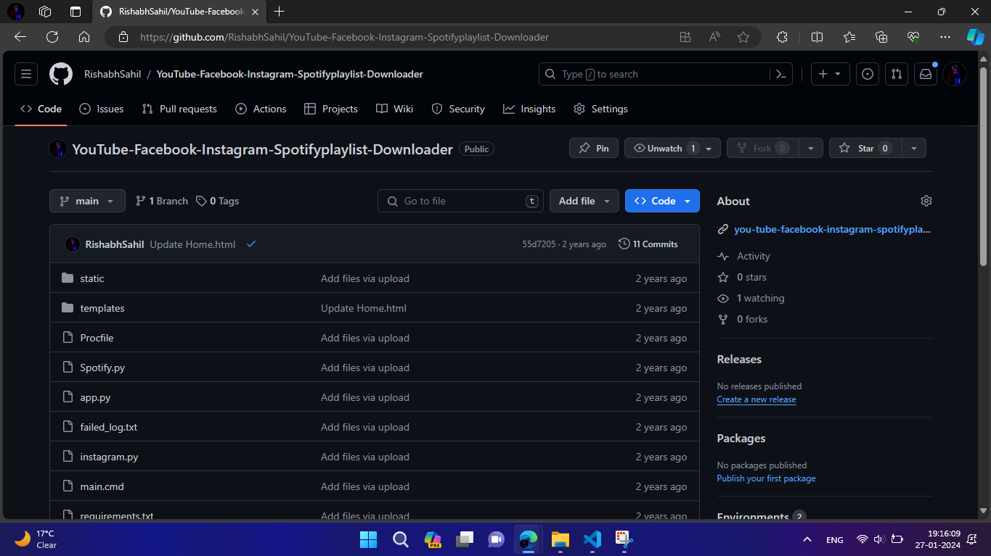Click the browser vertical scrollbar
Viewport: 991px width, 556px height.
pos(984,167)
